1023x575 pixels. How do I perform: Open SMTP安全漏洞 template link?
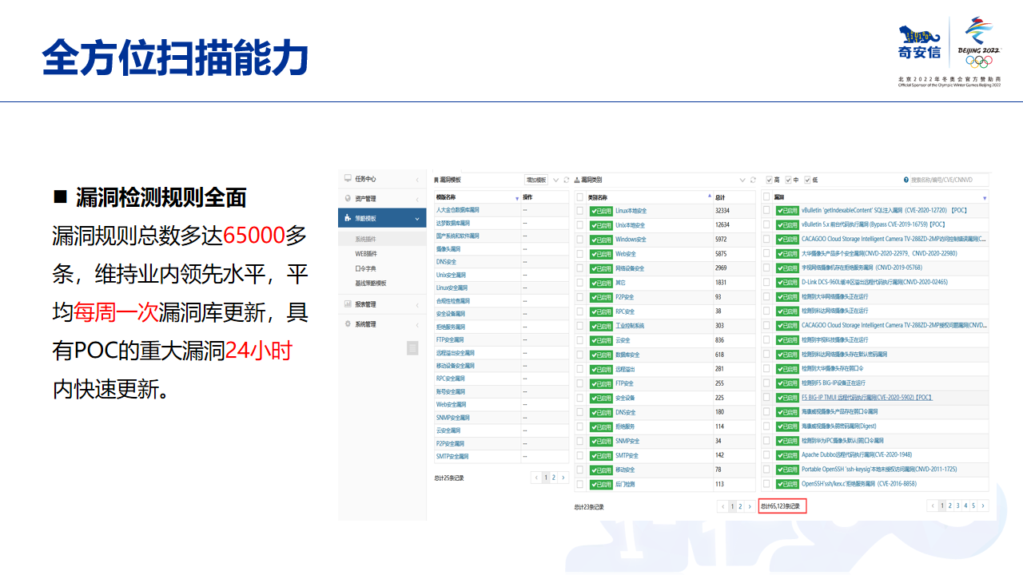[452, 457]
